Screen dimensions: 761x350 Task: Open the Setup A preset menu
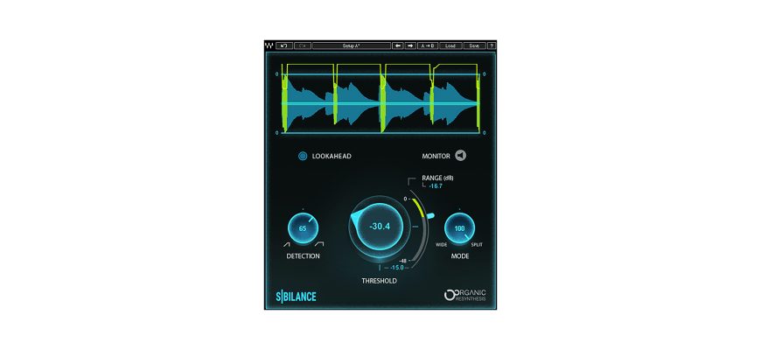click(x=353, y=45)
